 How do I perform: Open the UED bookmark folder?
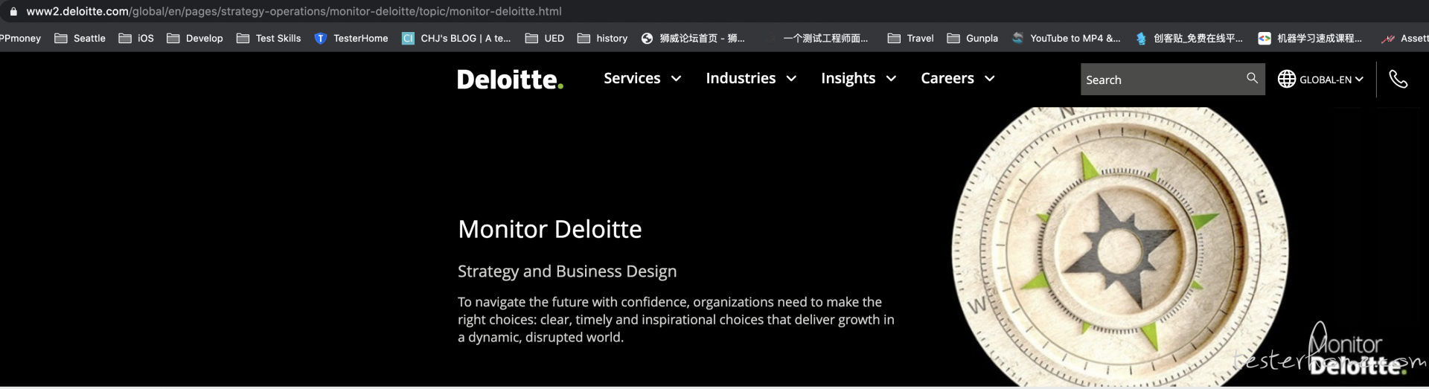[545, 38]
